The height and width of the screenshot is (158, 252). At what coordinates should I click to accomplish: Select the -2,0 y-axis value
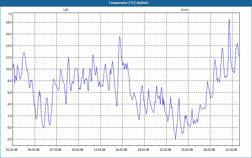click(9, 139)
